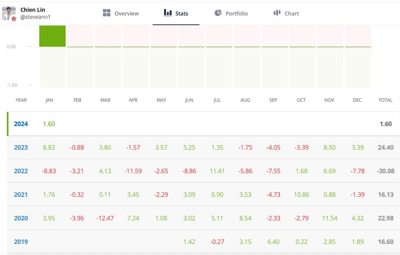Viewport: 400px width, 255px height.
Task: Click the @steveann1 handle
Action: pos(35,17)
